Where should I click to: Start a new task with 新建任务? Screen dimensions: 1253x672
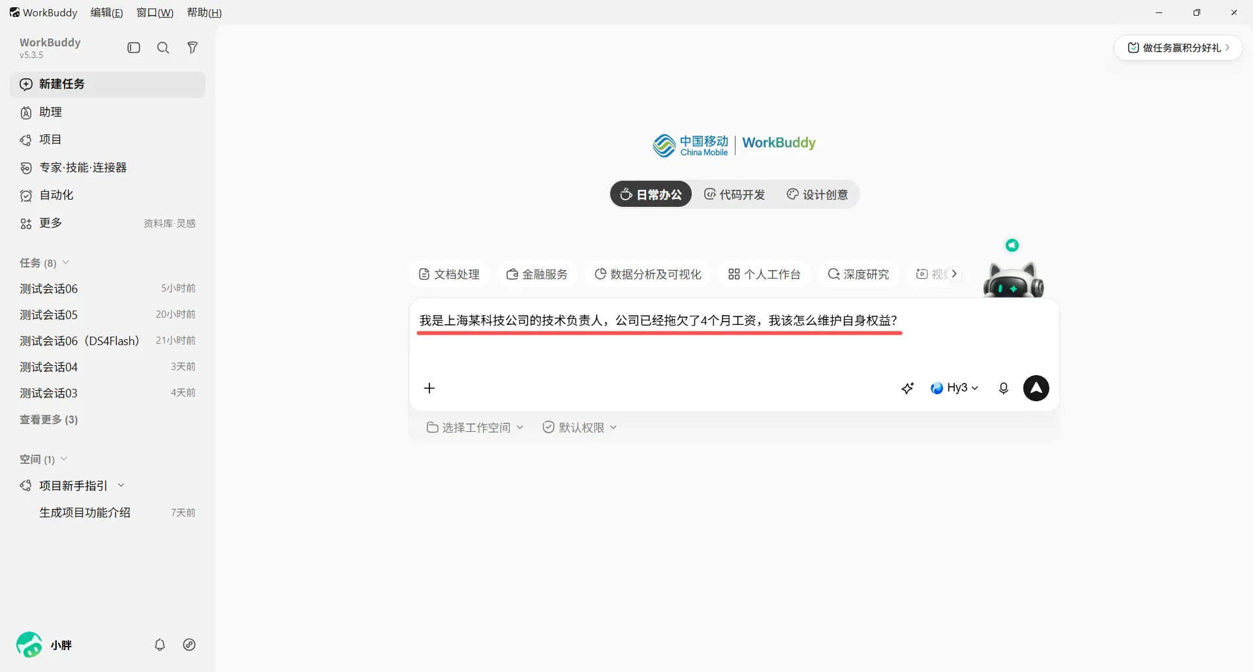108,84
